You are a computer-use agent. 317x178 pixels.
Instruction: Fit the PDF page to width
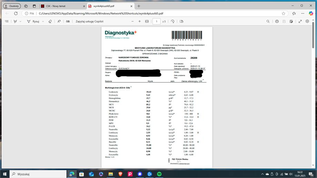tap(147, 21)
